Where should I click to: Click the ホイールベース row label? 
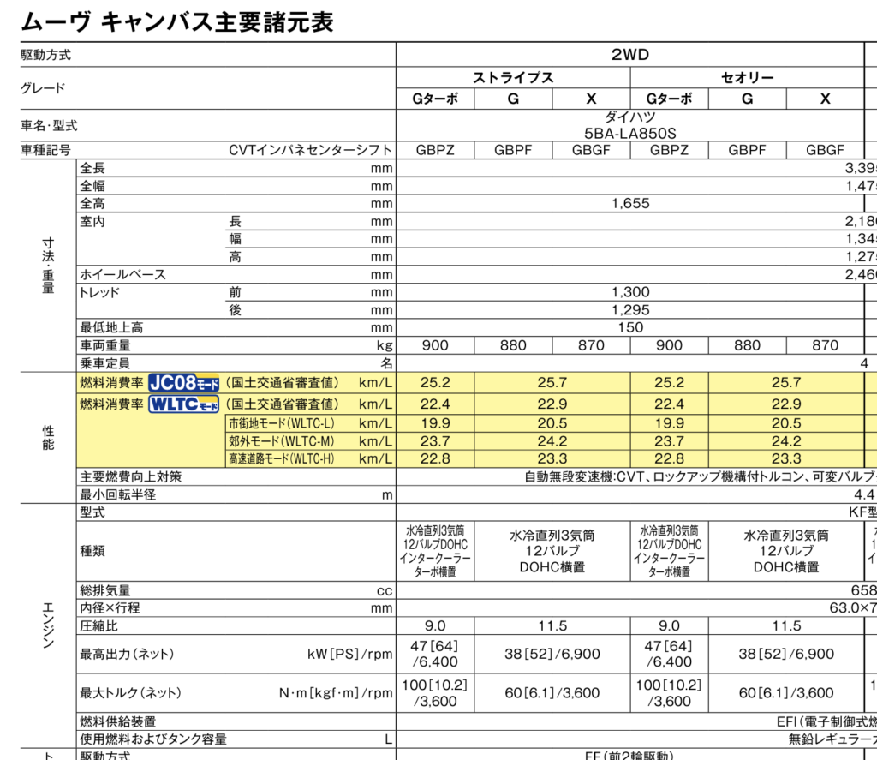click(122, 275)
